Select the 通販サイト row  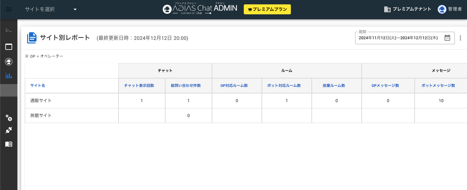(41, 101)
